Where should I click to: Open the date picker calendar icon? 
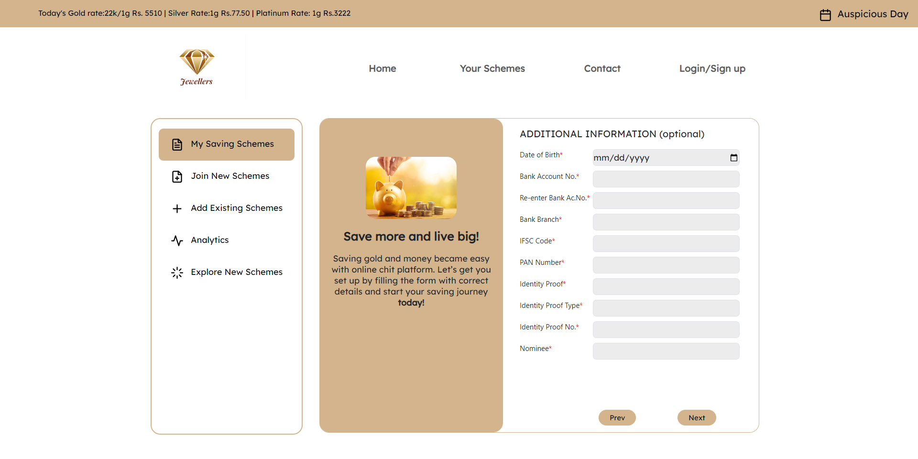734,158
